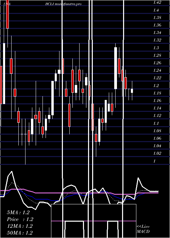Click the 1 price axis label
The height and width of the screenshot is (238, 170).
click(154, 161)
